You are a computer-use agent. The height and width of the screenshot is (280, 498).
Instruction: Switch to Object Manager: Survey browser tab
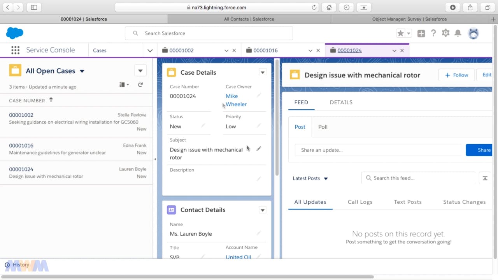(409, 19)
